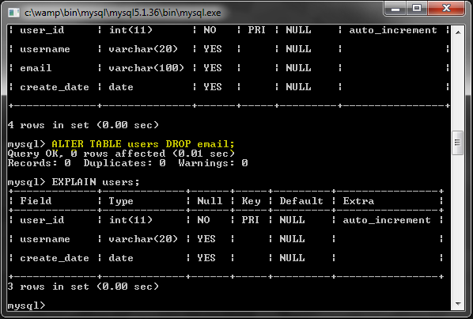Click the varchar(100) type of email row

click(146, 68)
